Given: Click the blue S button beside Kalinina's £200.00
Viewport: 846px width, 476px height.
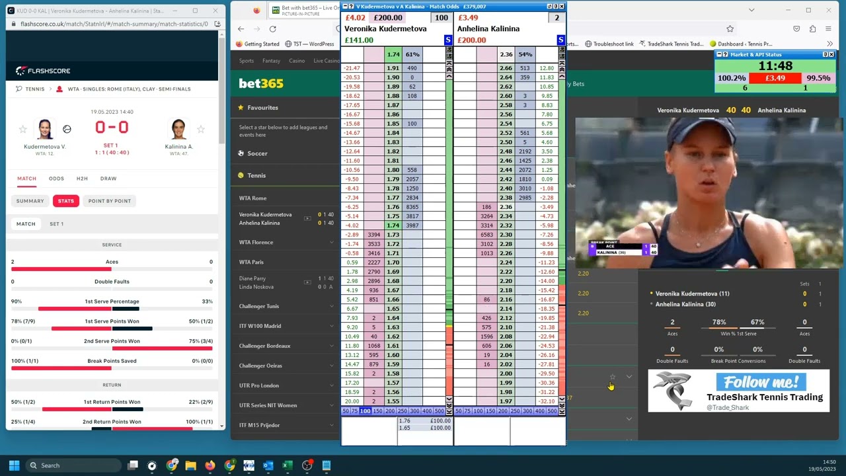Looking at the screenshot, I should [560, 40].
